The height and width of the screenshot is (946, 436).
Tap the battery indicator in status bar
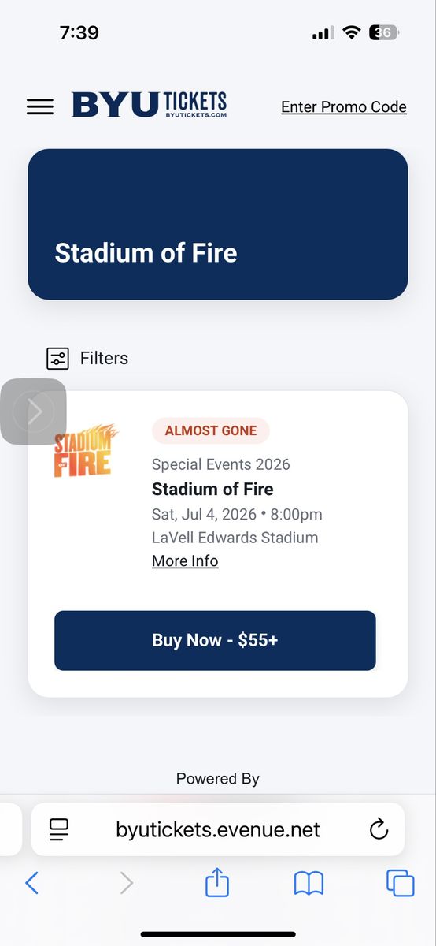[x=385, y=33]
